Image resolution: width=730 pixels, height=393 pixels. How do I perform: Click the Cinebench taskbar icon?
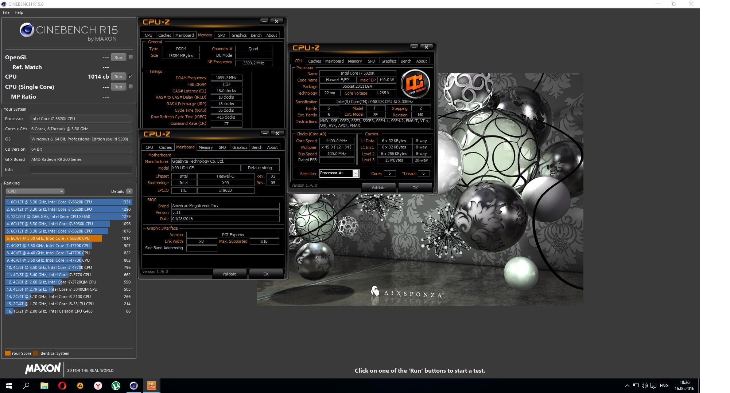tap(133, 386)
